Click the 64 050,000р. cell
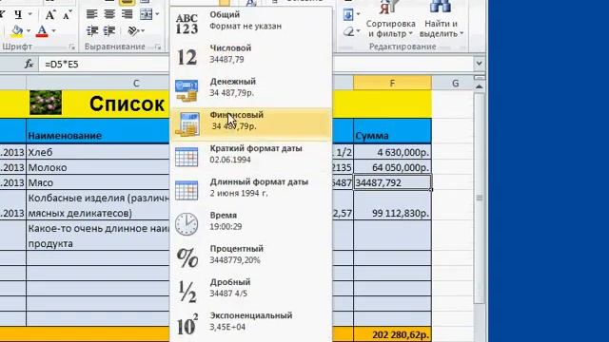609x342 pixels. tap(392, 167)
